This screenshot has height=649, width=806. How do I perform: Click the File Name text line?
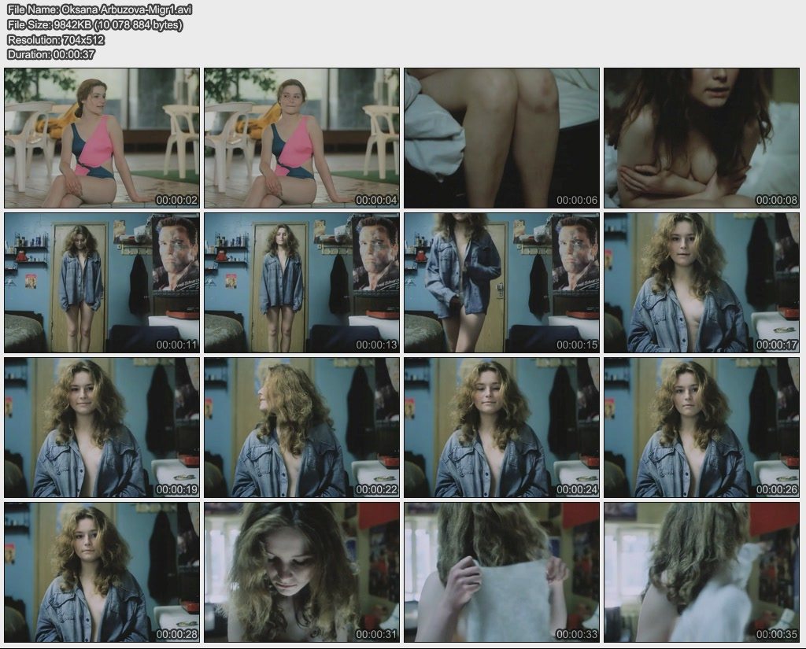pos(99,9)
